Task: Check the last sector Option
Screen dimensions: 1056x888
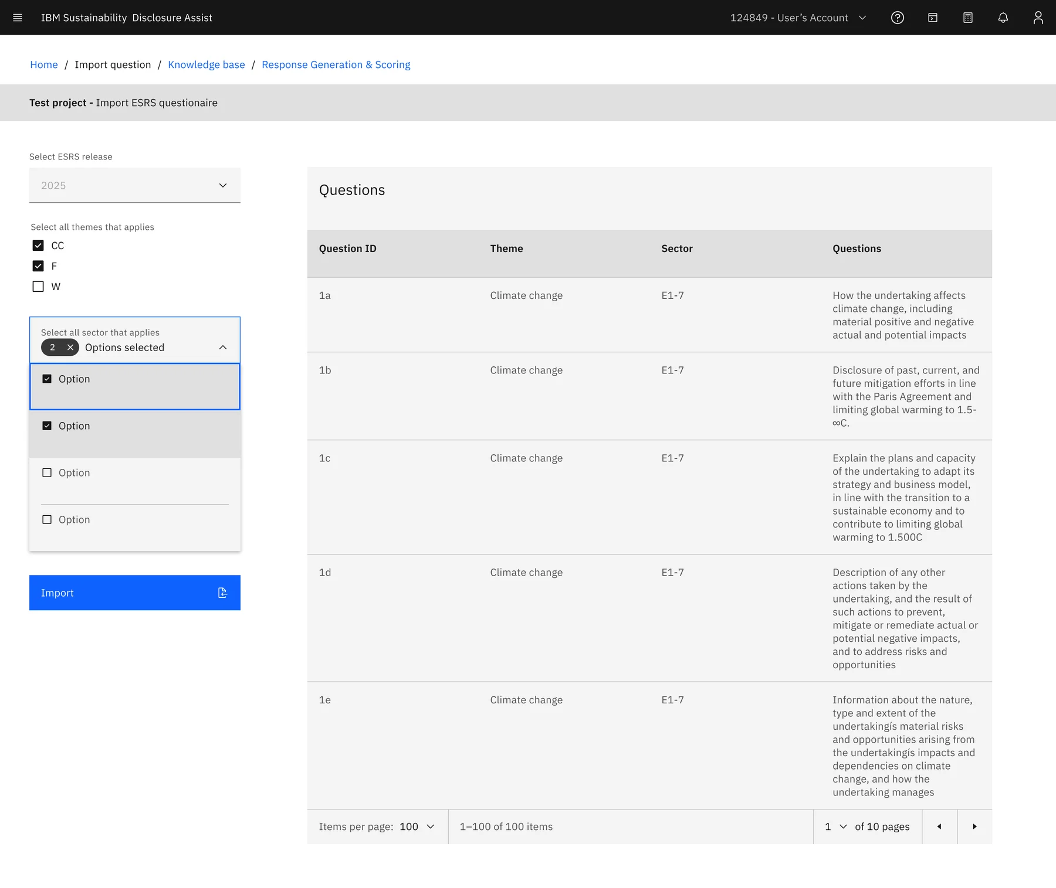Action: point(47,520)
